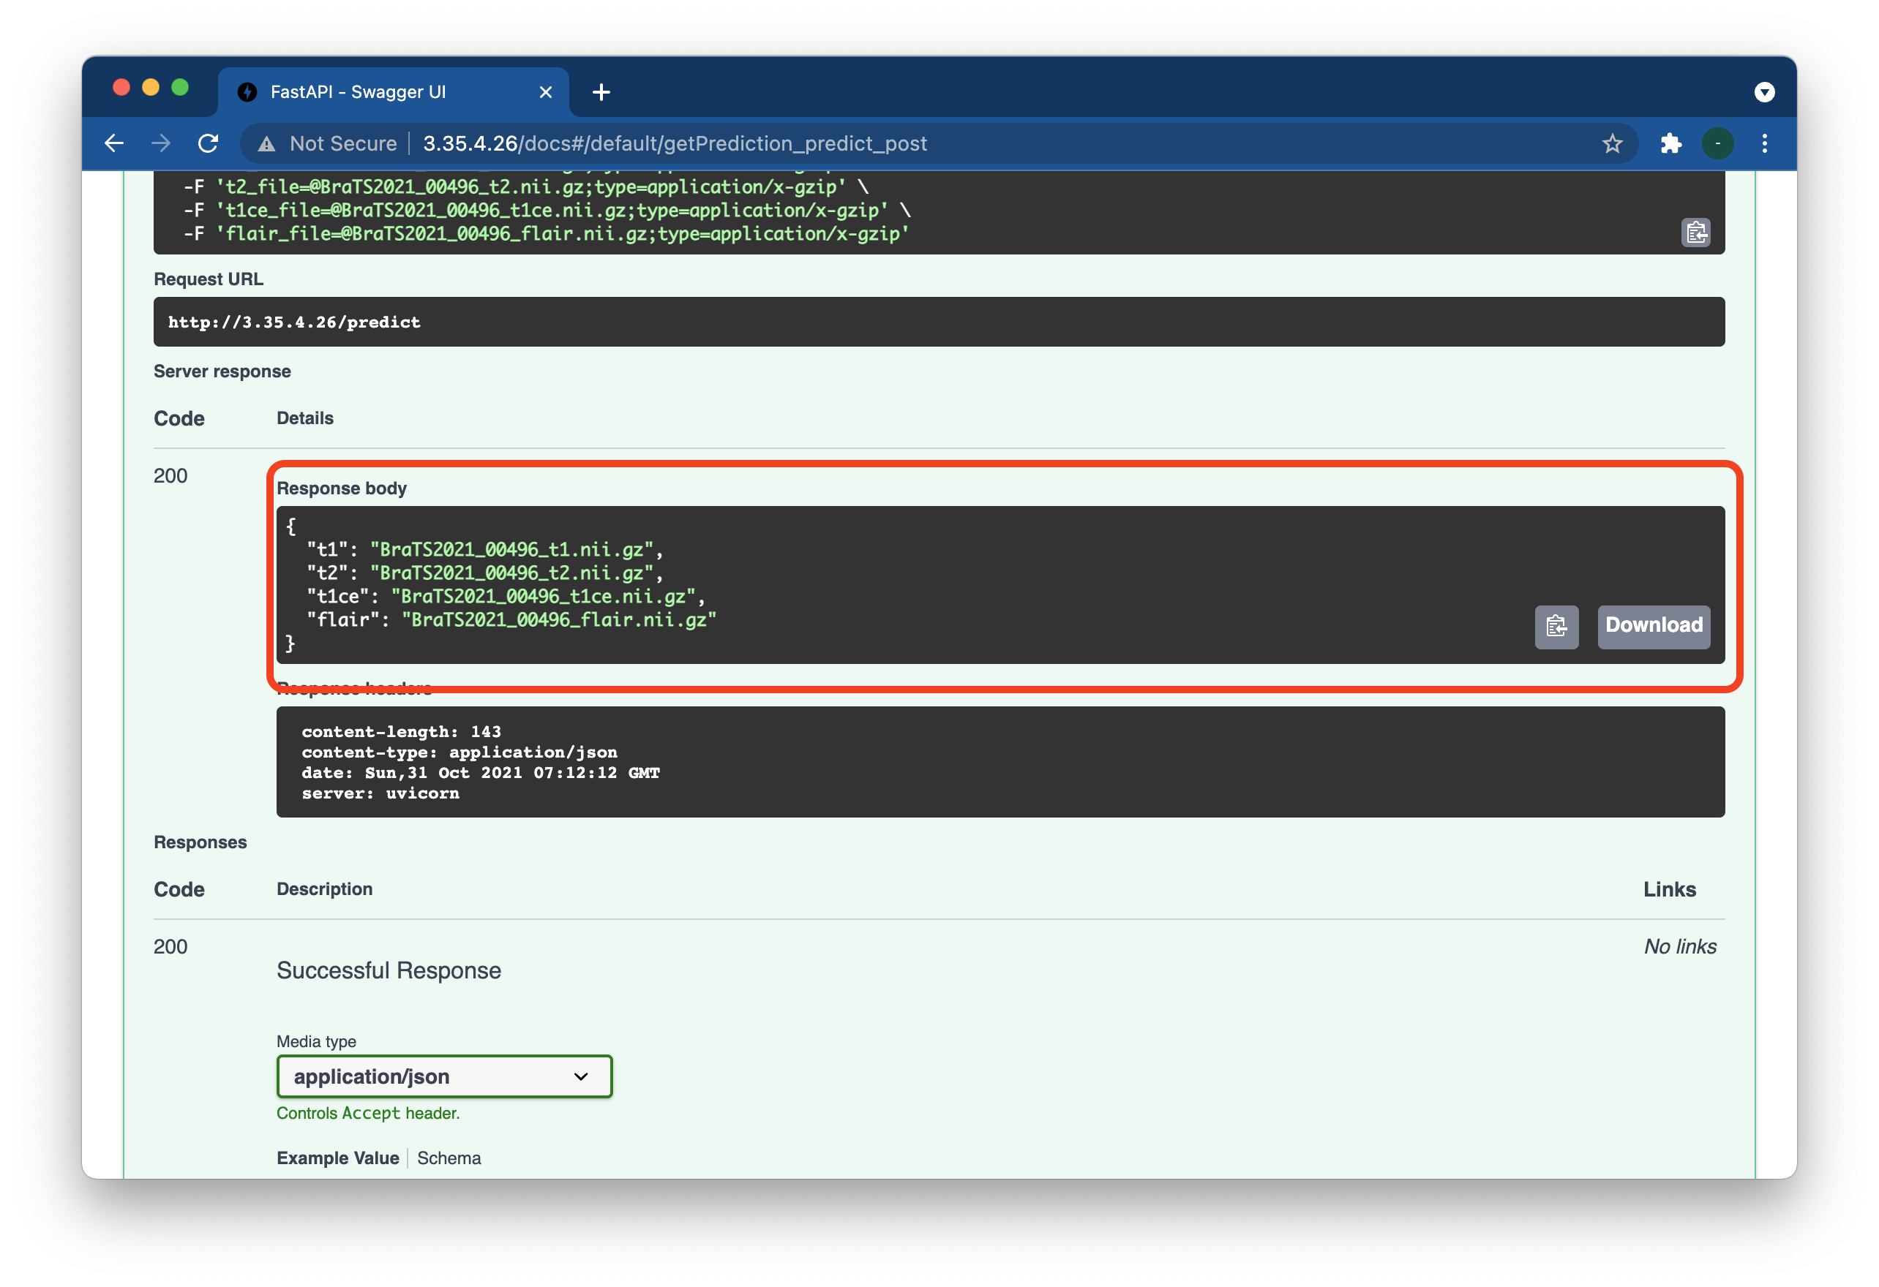
Task: Select the FastAPI - Swagger UI browser tab
Action: pyautogui.click(x=359, y=92)
